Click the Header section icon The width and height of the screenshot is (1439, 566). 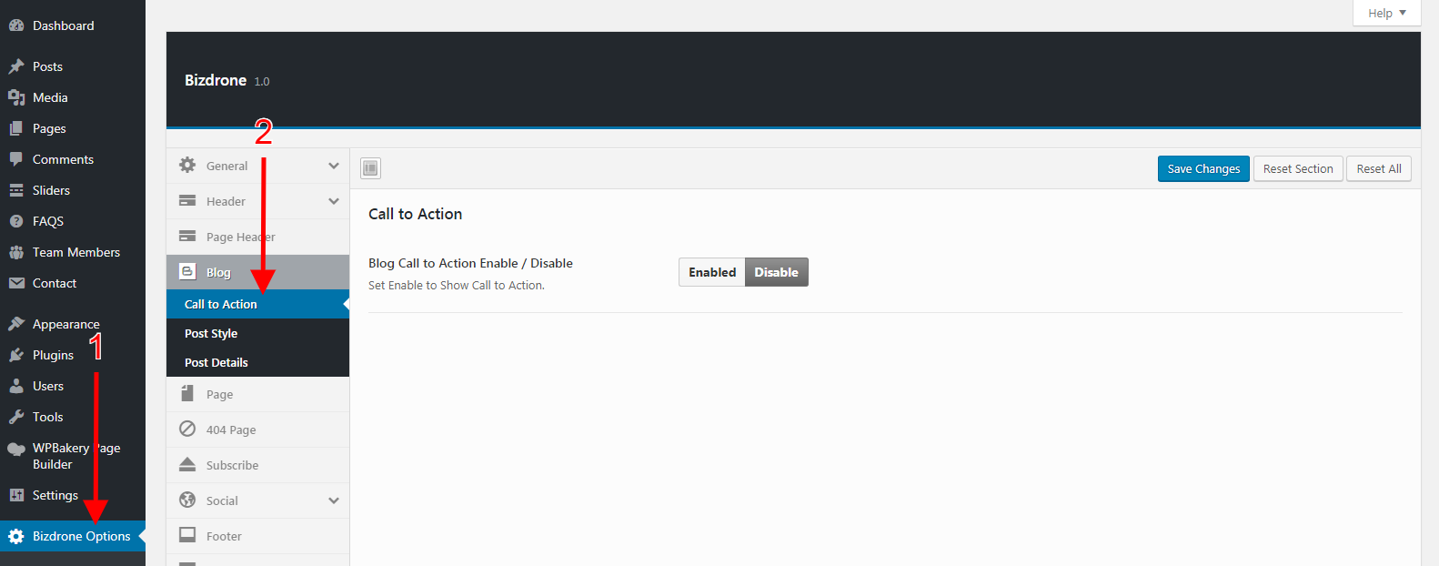(x=187, y=200)
